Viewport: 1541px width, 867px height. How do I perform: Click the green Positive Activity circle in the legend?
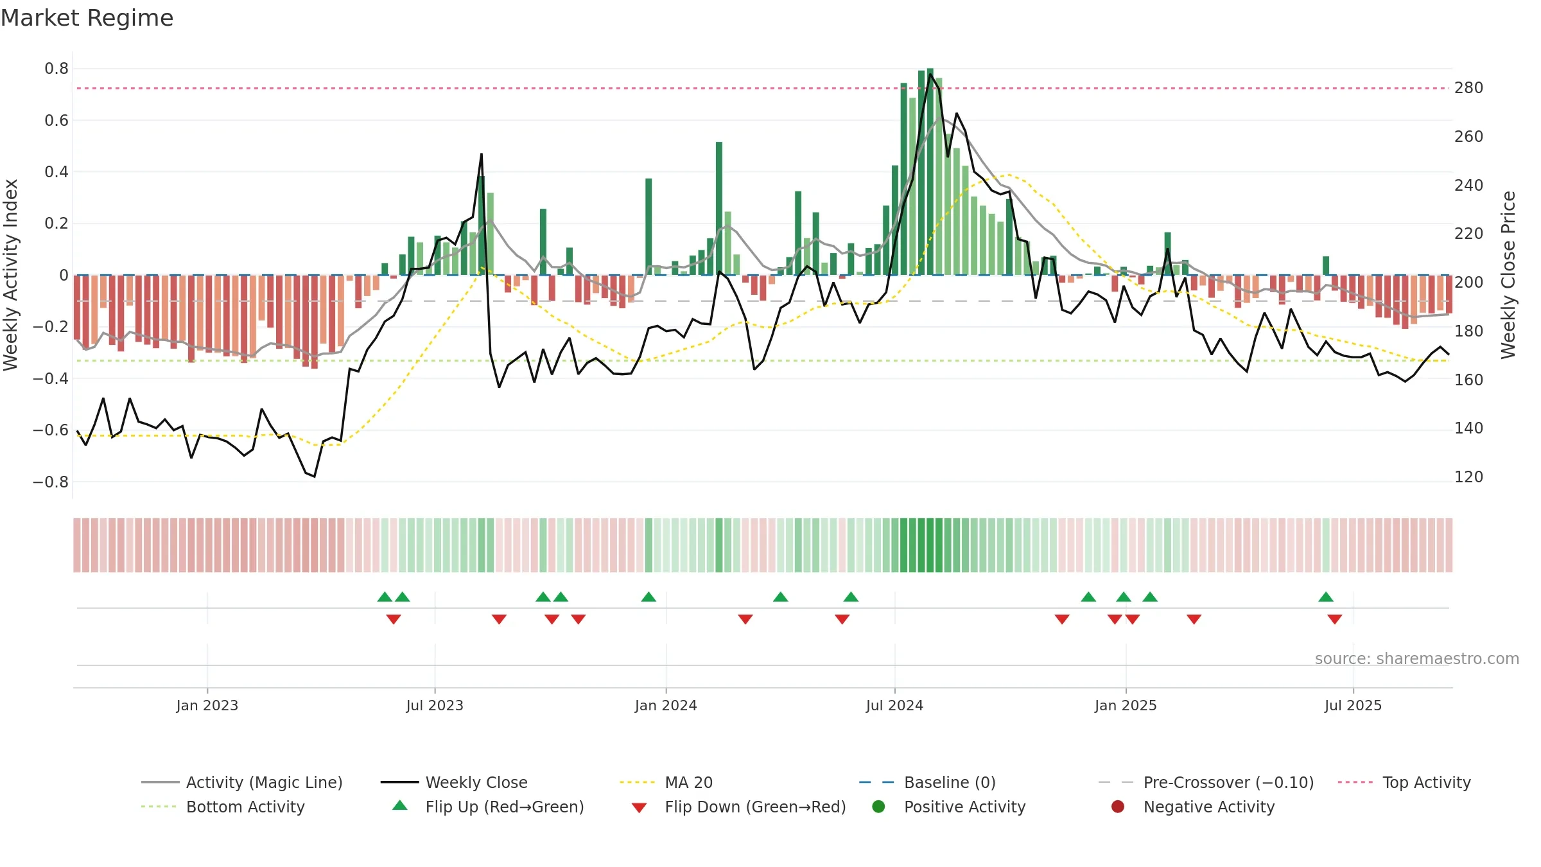[878, 807]
